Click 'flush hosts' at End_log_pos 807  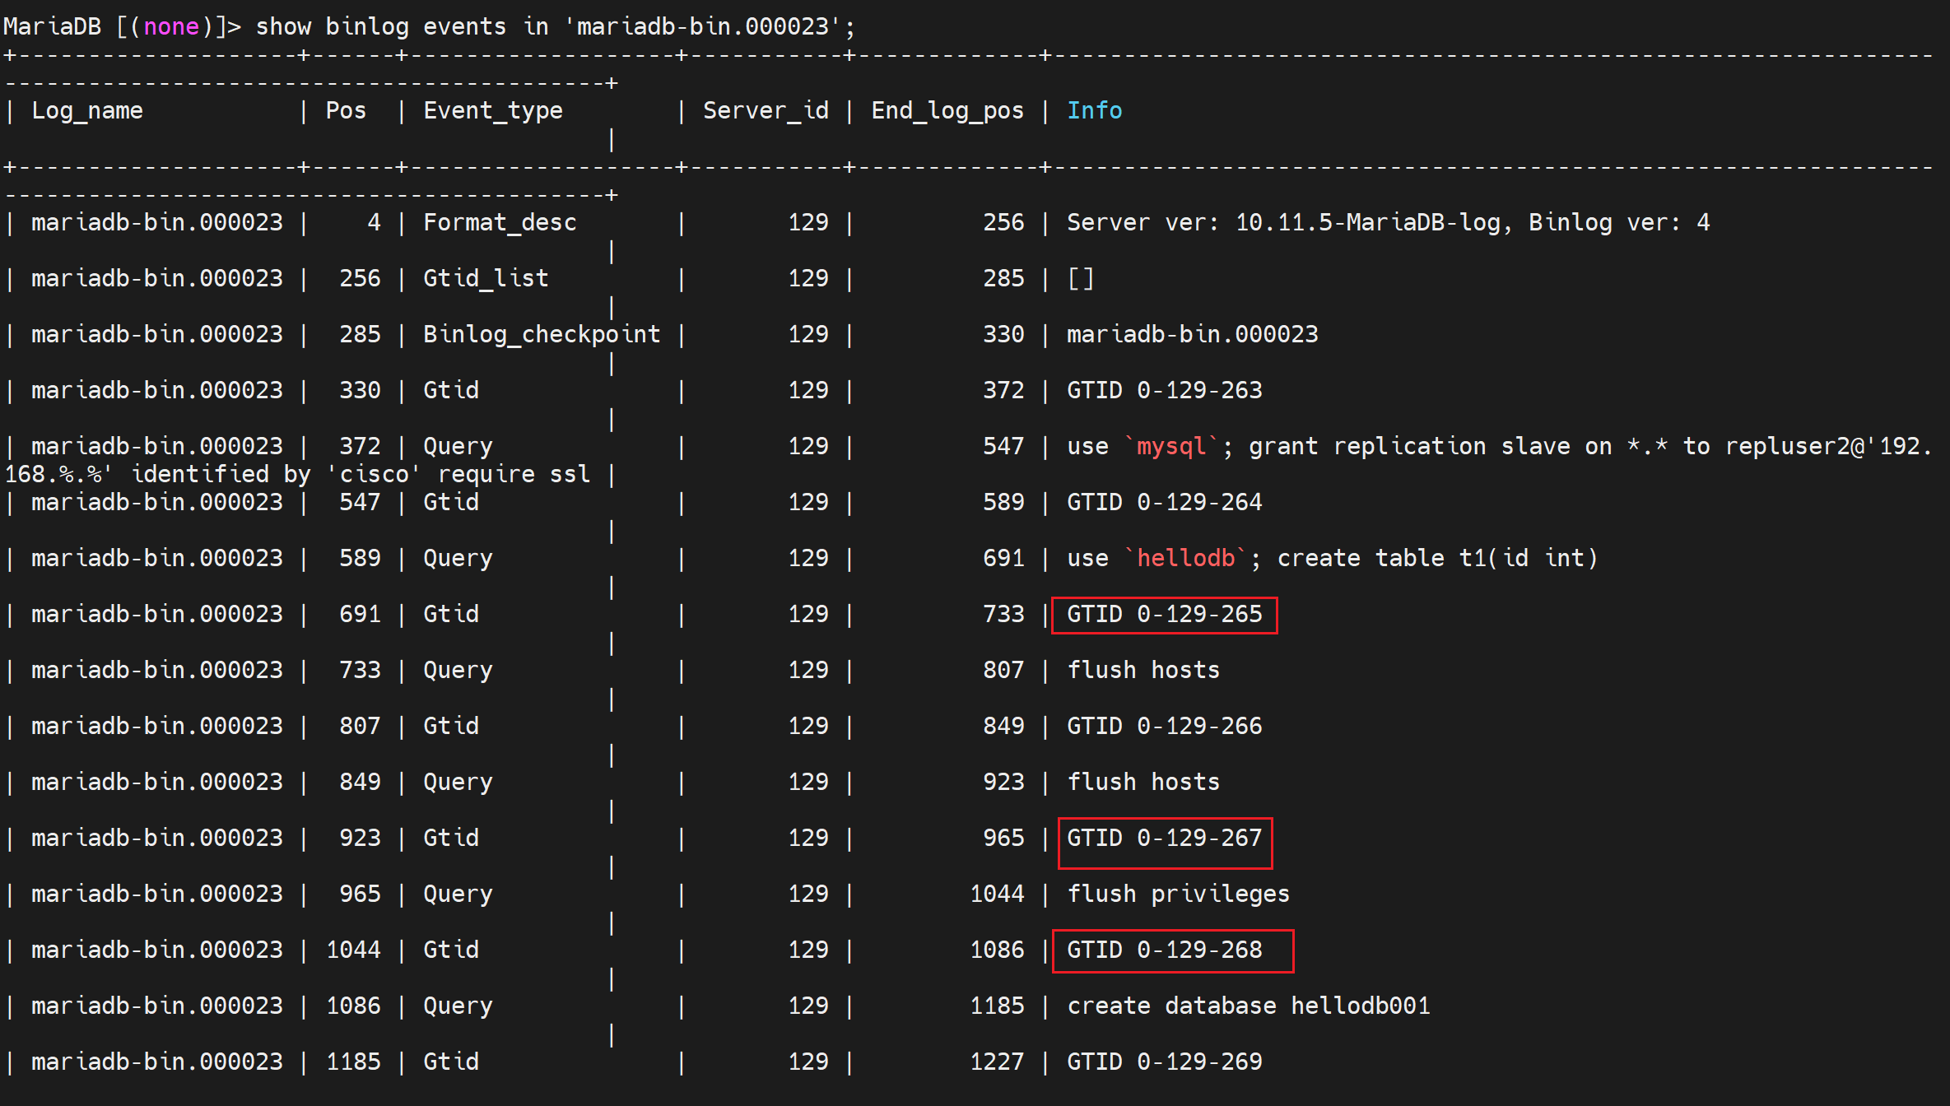(x=1143, y=671)
